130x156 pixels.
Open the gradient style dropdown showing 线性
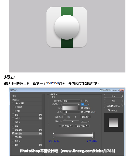71,112
